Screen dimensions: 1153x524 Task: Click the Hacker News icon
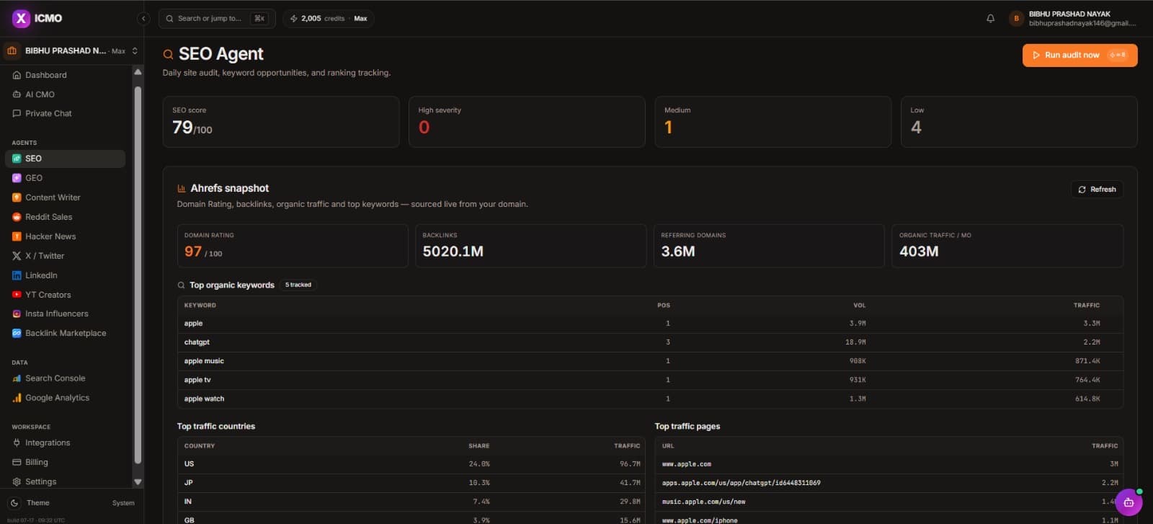pyautogui.click(x=17, y=236)
